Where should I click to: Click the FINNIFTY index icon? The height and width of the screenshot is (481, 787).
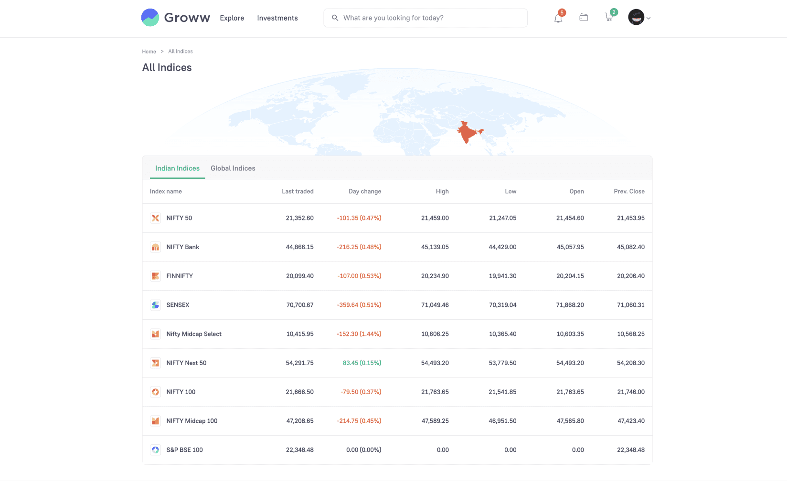(x=155, y=276)
